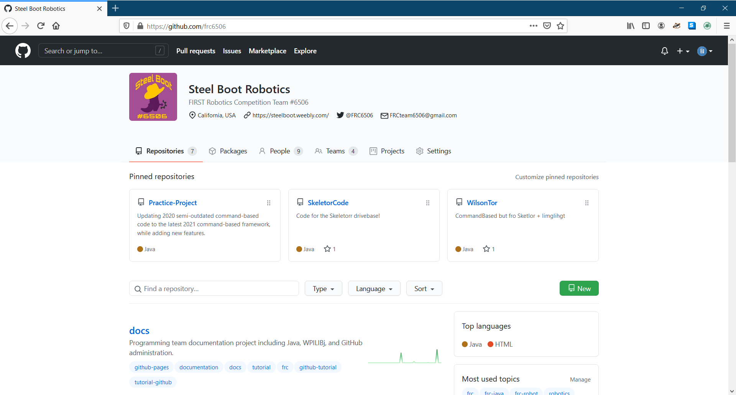Click the Steel Boot organization avatar
Screen dimensions: 736x395
click(153, 97)
